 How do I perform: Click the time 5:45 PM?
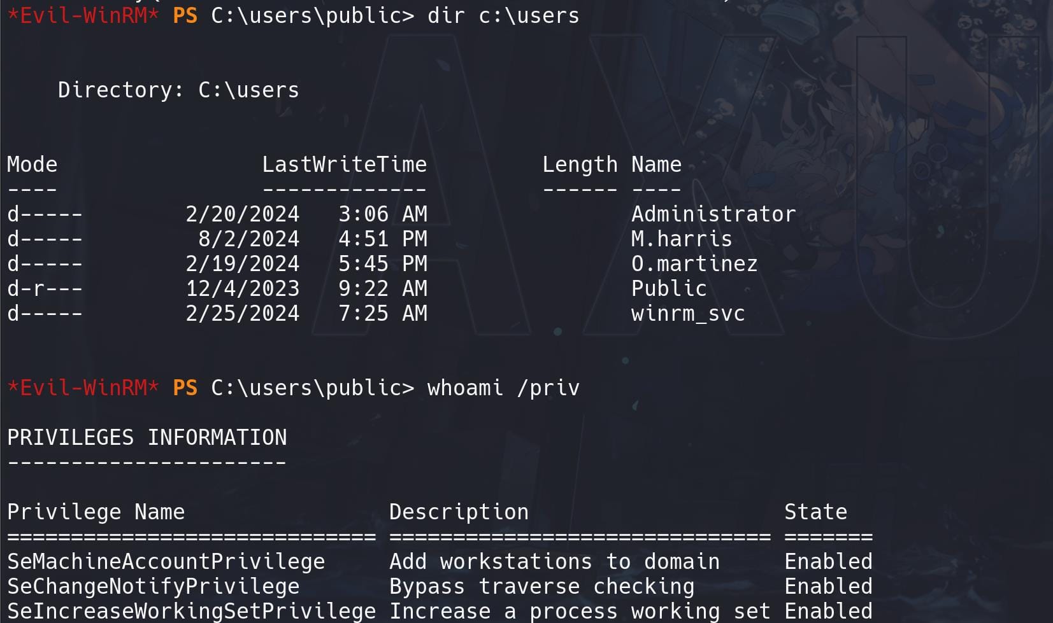coord(383,263)
